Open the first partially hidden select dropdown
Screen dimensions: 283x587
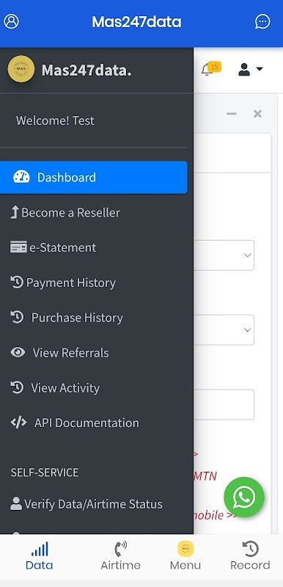(x=224, y=255)
